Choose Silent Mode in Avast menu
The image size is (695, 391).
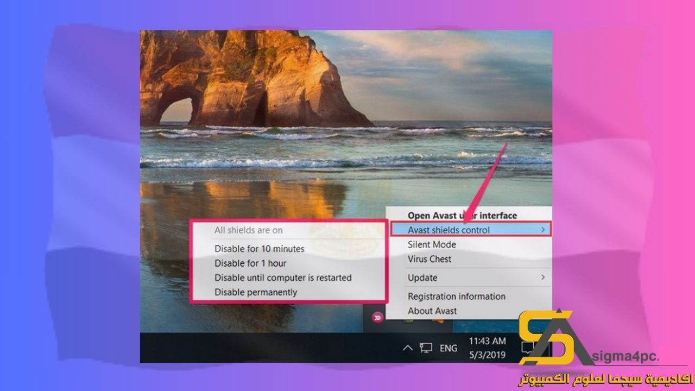[432, 244]
